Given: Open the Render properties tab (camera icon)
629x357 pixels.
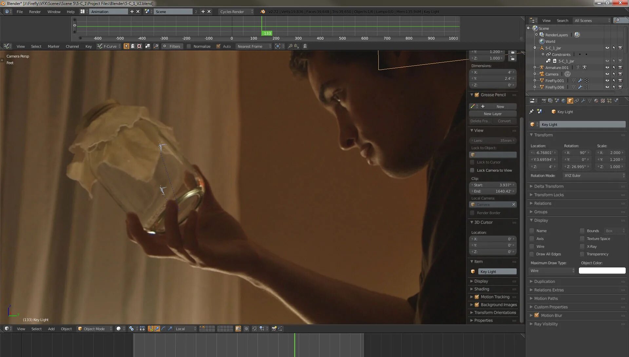Looking at the screenshot, I should tap(544, 101).
